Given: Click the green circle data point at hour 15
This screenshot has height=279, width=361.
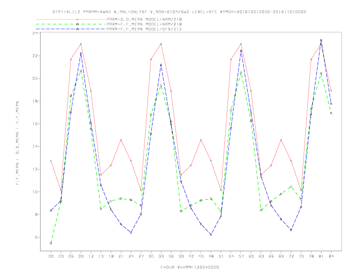Looking at the screenshot, I should coord(101,209).
